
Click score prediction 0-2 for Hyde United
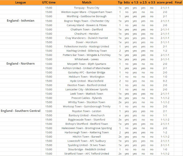165,81
